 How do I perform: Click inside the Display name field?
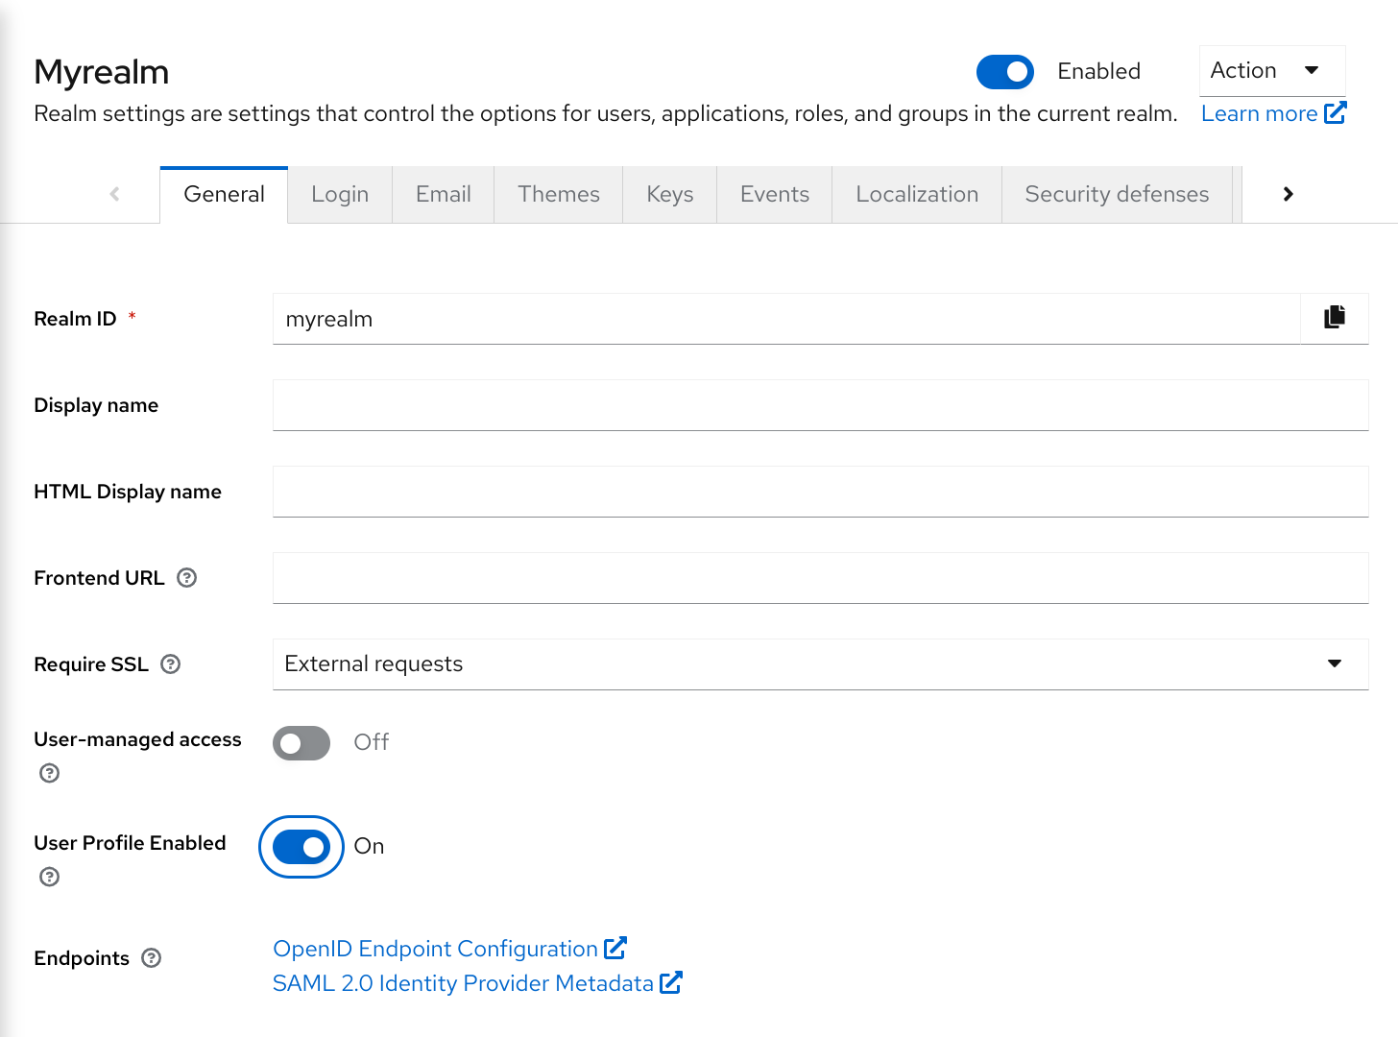pyautogui.click(x=820, y=405)
